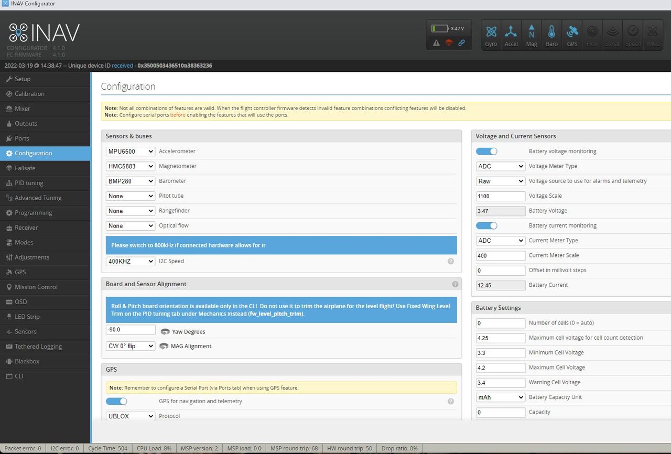Open the Pitot tube dropdown
This screenshot has height=454, width=671.
tap(131, 196)
